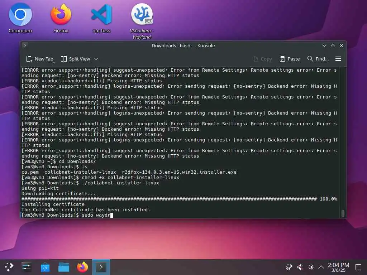This screenshot has width=367, height=275.
Task: Minimize the Konsole window
Action: (x=324, y=45)
